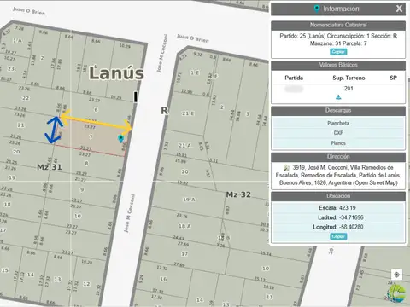
Task: Click the geolocation target icon
Action: point(396,275)
